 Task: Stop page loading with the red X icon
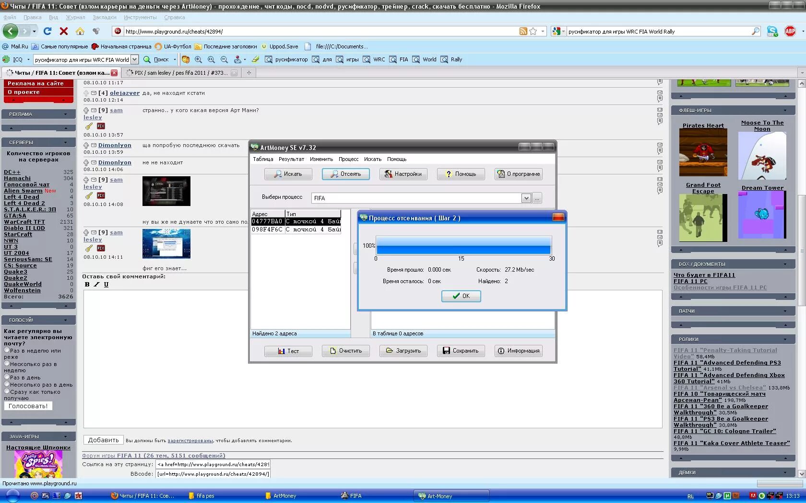pyautogui.click(x=63, y=31)
